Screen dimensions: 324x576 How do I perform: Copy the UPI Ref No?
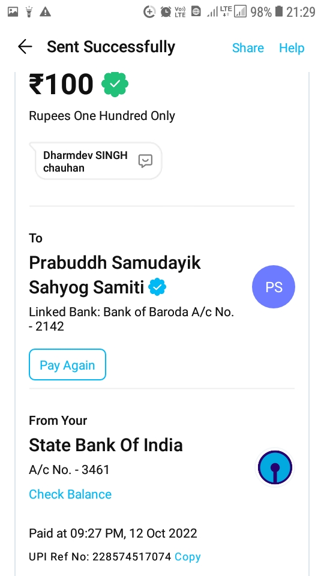pos(188,557)
